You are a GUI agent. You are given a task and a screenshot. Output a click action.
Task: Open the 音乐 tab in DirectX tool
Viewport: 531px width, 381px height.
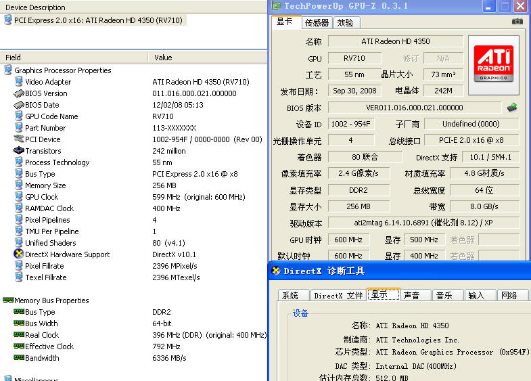pos(448,295)
